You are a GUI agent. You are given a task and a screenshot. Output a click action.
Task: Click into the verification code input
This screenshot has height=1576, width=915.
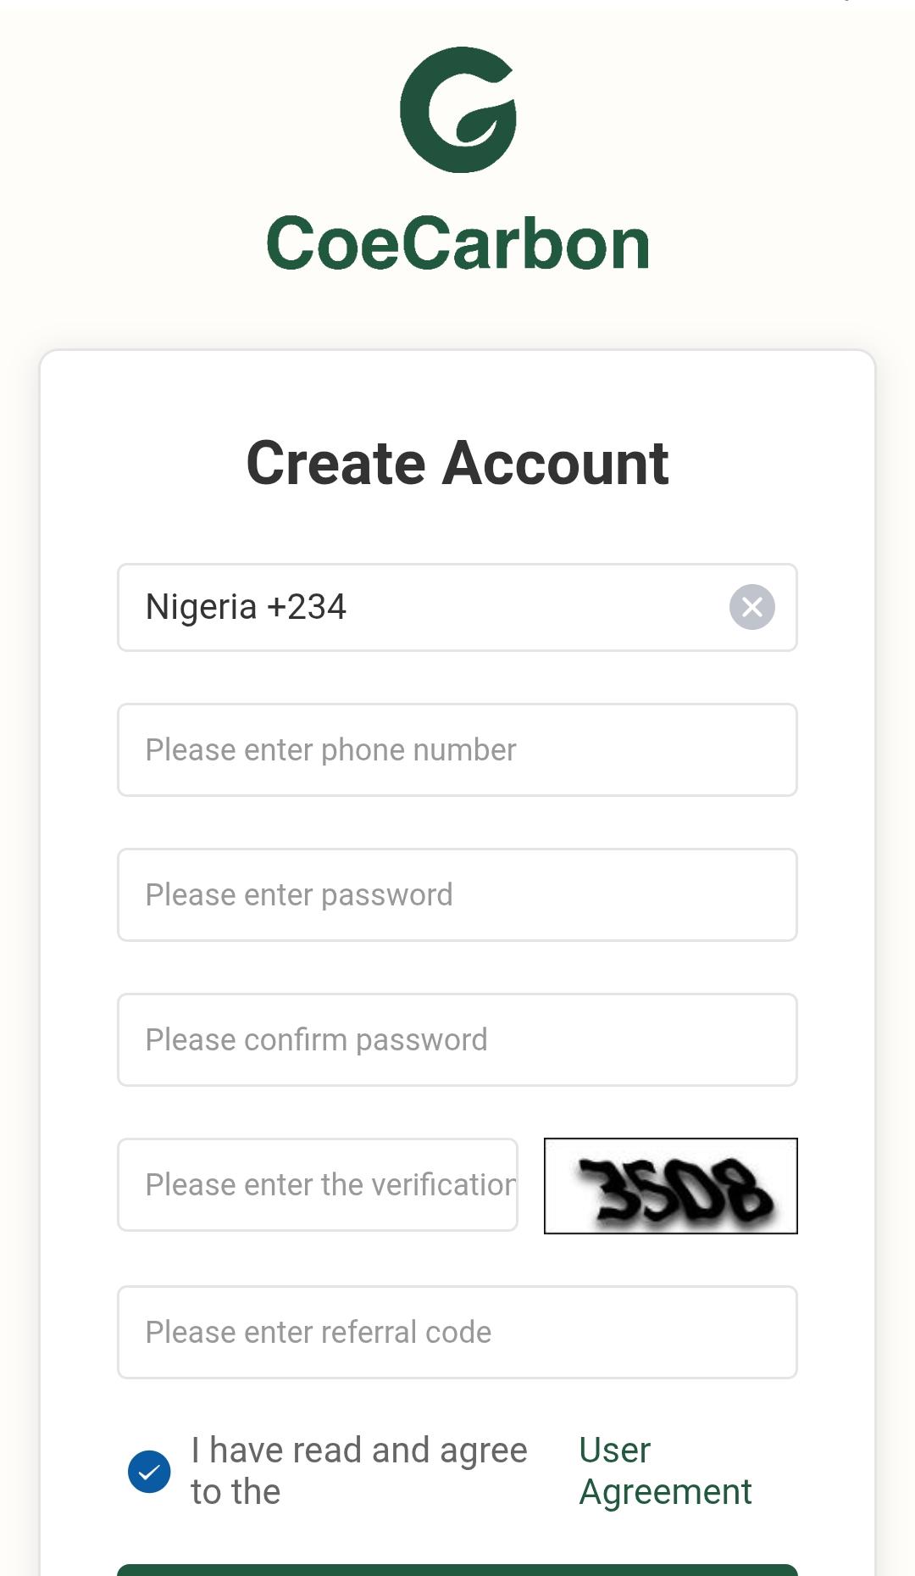318,1184
